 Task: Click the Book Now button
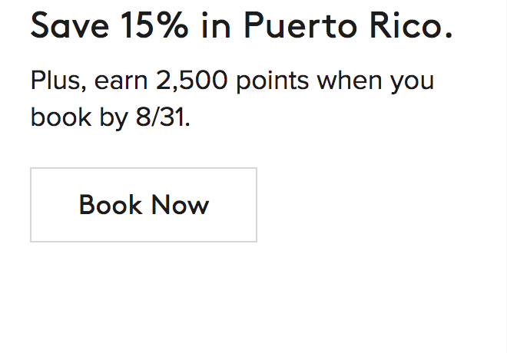144,205
